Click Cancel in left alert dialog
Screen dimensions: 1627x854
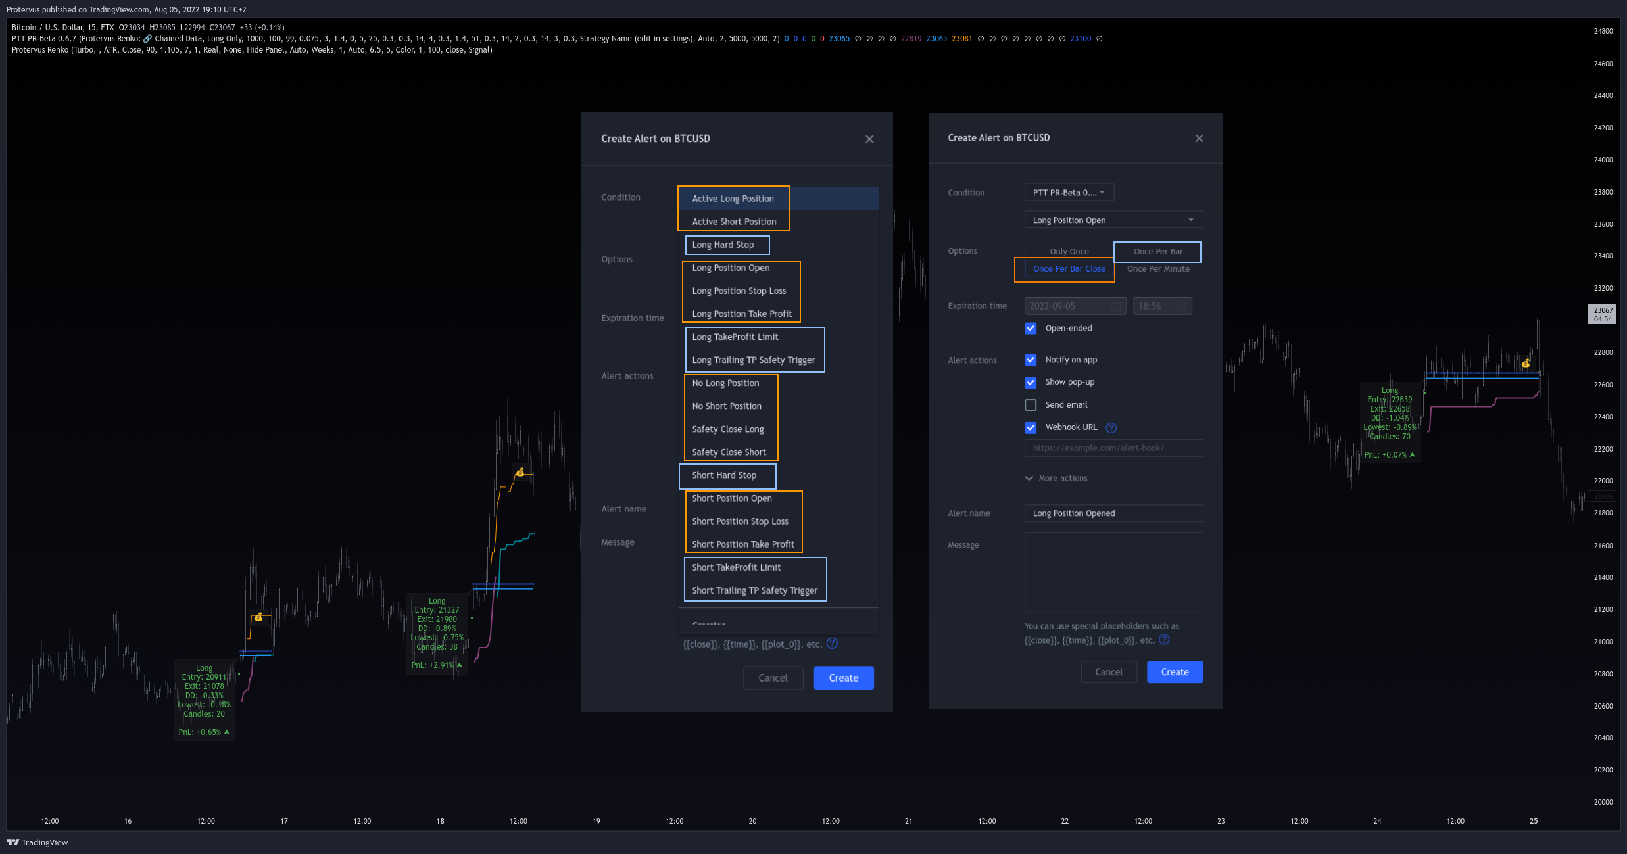click(773, 678)
